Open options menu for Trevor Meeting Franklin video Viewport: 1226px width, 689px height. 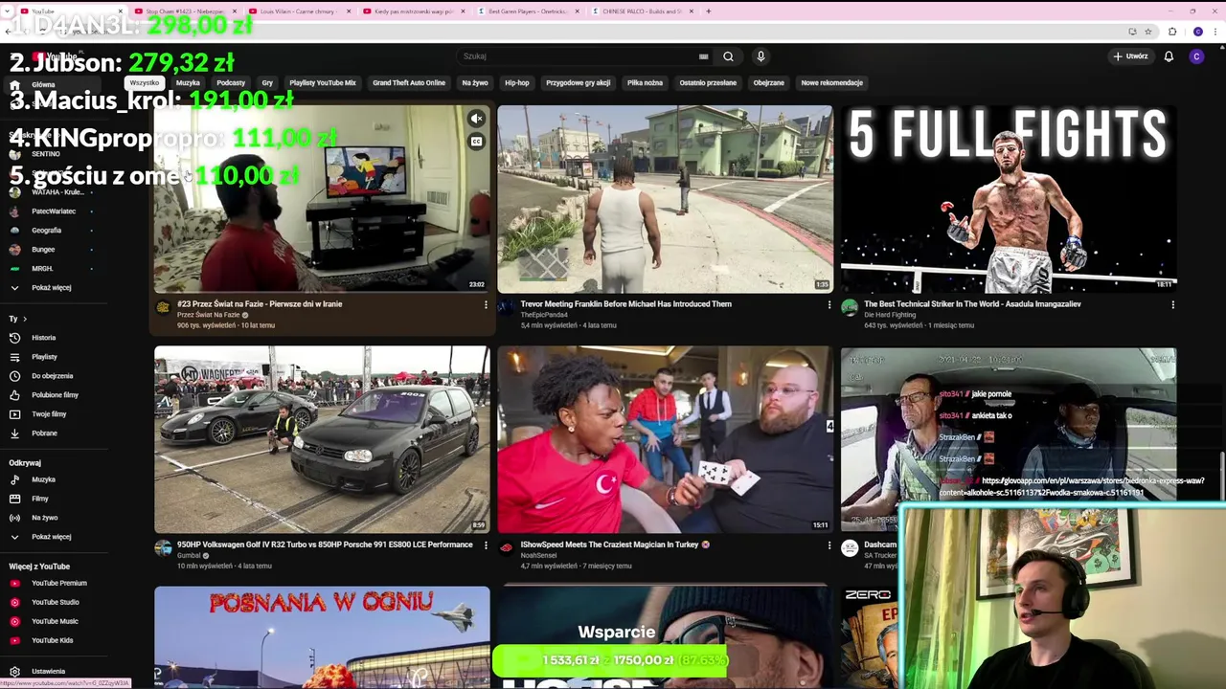click(829, 305)
